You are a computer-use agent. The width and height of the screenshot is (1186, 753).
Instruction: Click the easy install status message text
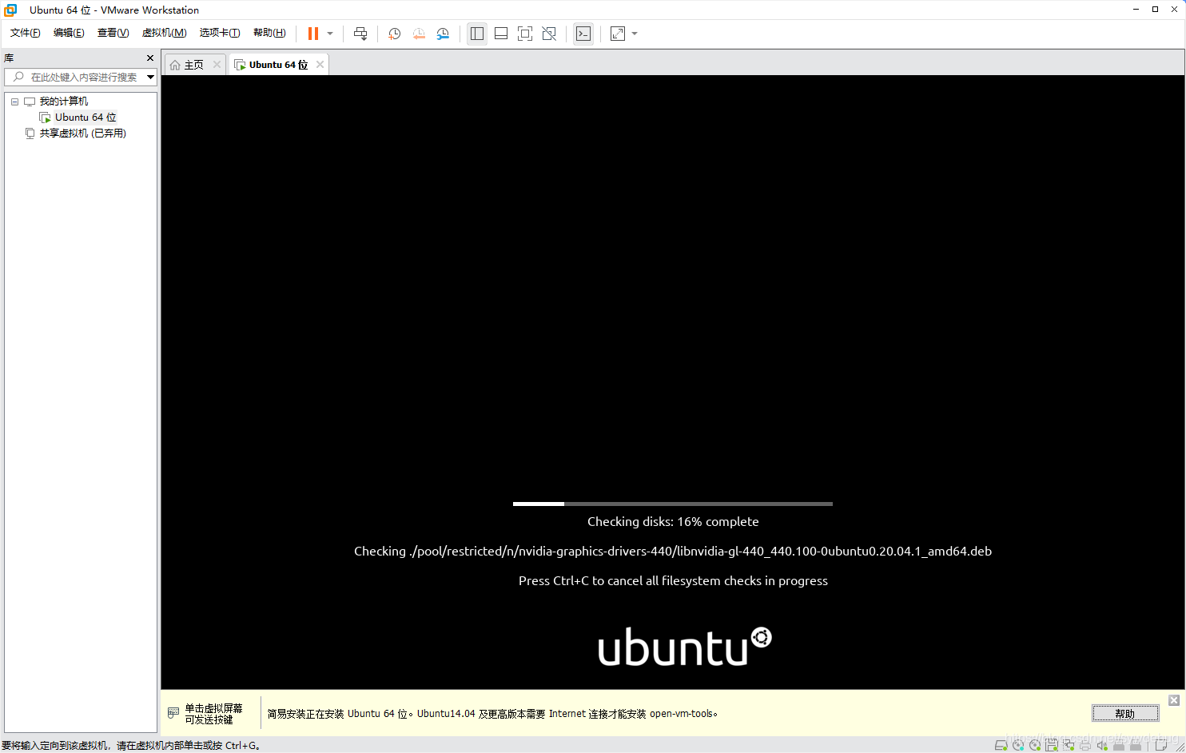tap(492, 714)
